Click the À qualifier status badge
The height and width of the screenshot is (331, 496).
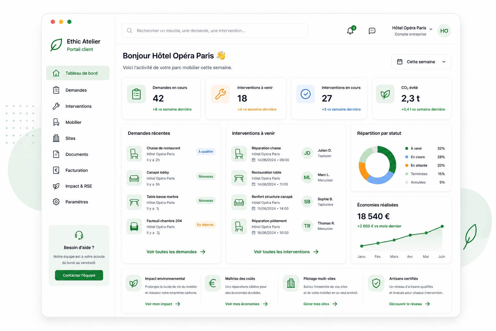click(x=206, y=152)
